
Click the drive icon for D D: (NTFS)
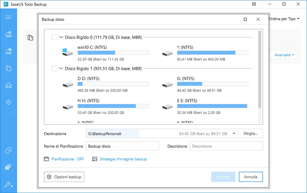(68, 85)
